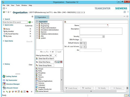
Task: Expand the dba group node
Action: [37, 36]
